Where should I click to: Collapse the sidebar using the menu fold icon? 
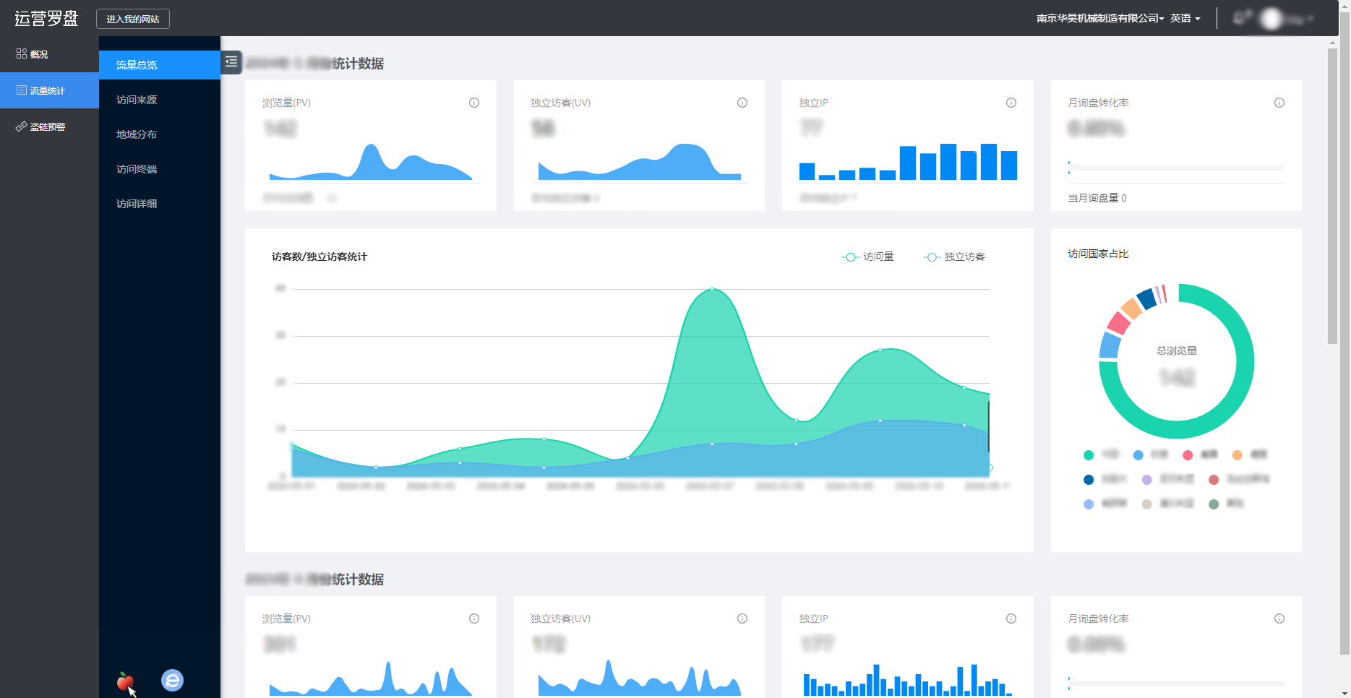pos(231,62)
